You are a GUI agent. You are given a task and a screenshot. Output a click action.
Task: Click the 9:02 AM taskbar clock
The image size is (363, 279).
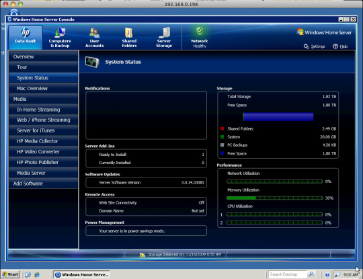click(350, 274)
